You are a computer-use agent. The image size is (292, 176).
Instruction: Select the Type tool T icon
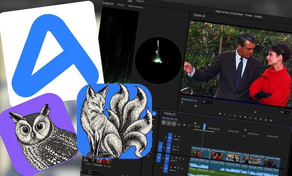coord(148,157)
